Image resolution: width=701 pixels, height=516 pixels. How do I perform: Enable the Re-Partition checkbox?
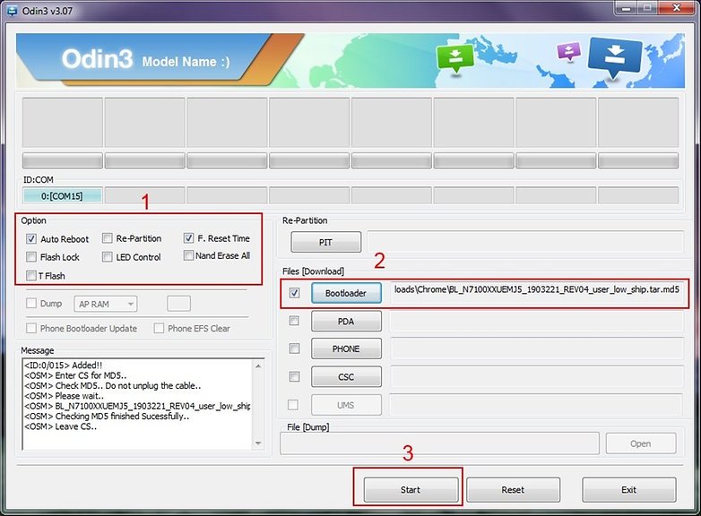(x=107, y=238)
